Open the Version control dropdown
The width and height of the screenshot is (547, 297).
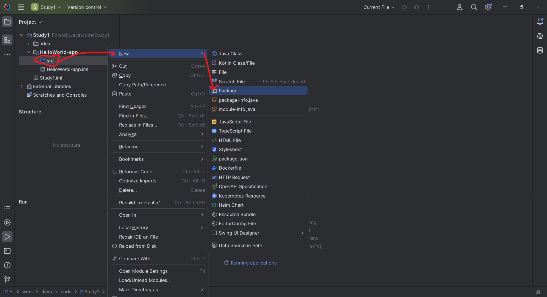pos(87,7)
